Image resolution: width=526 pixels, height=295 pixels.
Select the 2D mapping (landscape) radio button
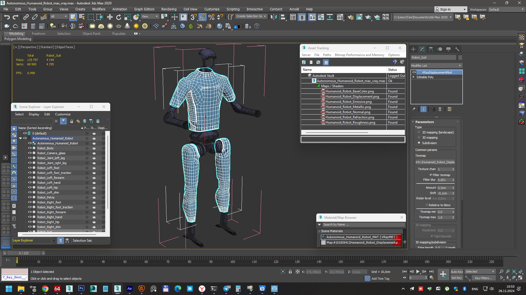point(419,132)
